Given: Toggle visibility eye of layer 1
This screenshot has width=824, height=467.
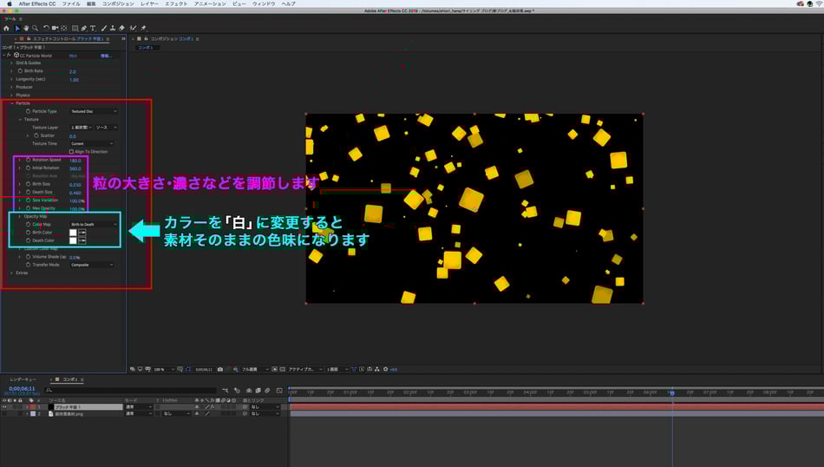Looking at the screenshot, I should click(3, 406).
